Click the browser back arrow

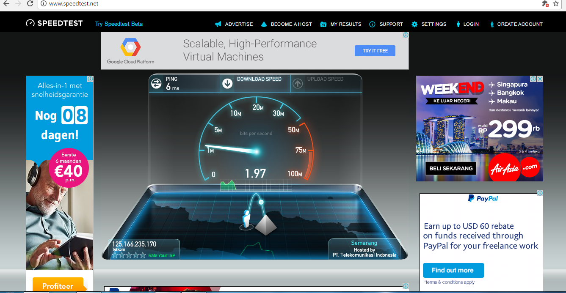(x=6, y=3)
